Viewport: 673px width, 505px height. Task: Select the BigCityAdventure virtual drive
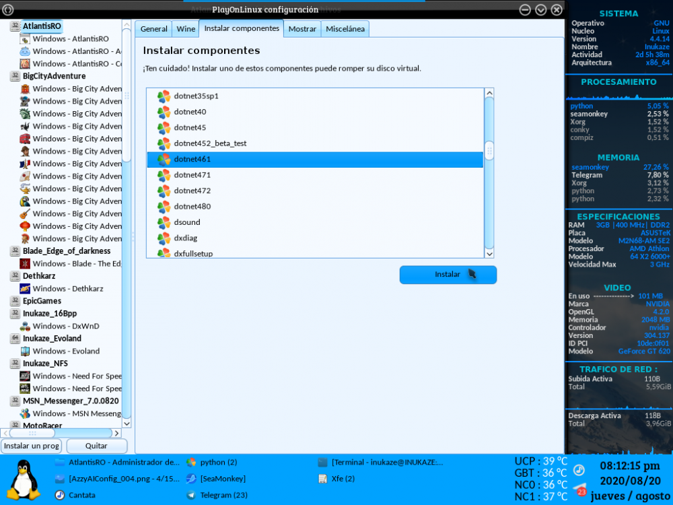pos(54,76)
